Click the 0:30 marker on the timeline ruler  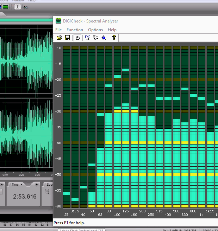[37, 175]
